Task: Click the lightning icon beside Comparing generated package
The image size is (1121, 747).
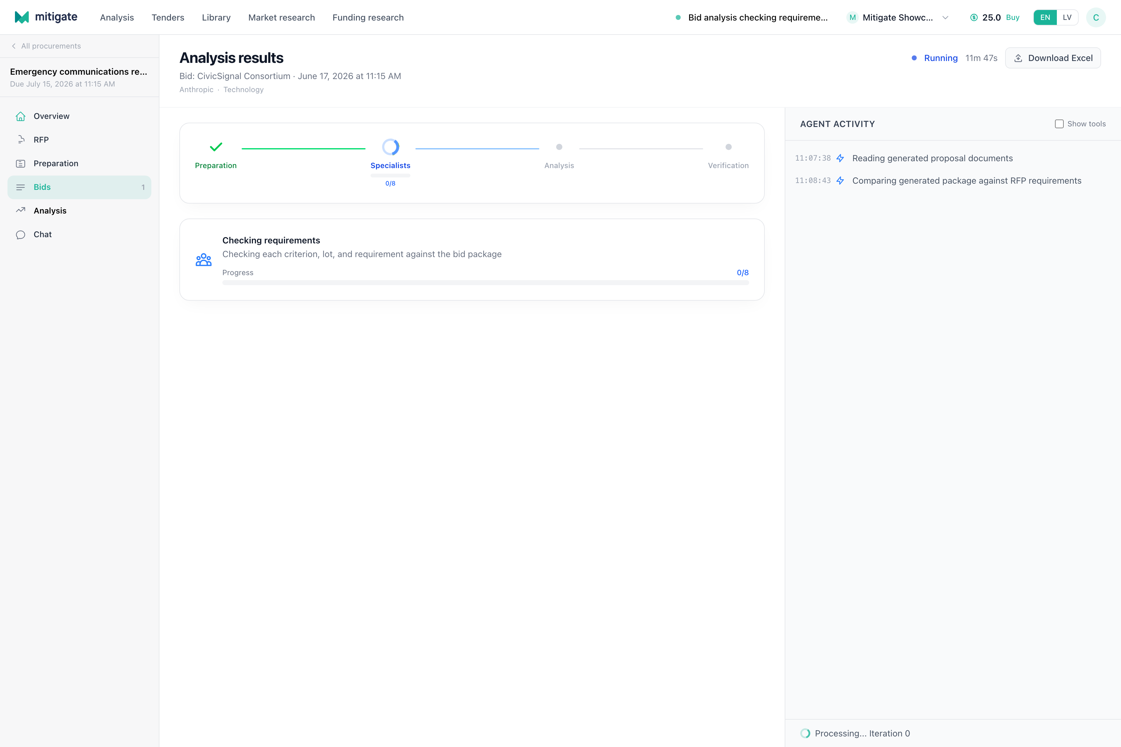Action: [840, 181]
